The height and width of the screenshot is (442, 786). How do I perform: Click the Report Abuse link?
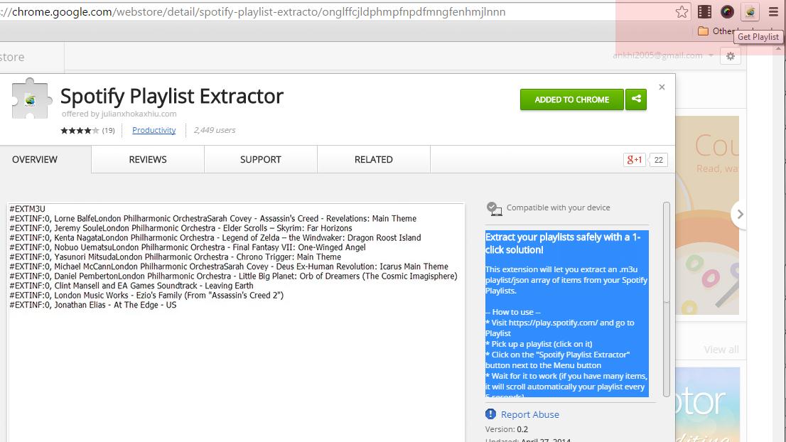coord(530,414)
